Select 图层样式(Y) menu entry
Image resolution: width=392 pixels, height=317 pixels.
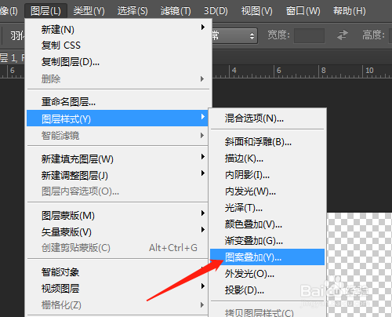(117, 118)
